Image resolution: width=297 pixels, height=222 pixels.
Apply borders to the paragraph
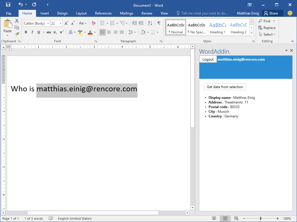coord(153,32)
